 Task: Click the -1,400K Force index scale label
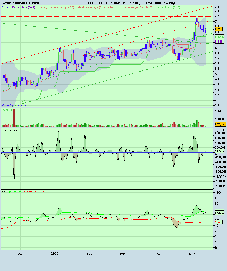[x=220, y=186]
